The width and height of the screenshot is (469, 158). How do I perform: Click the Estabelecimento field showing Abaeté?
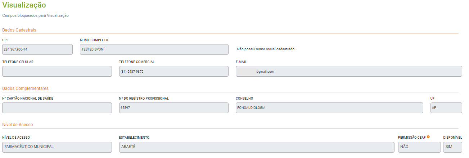pyautogui.click(x=257, y=147)
